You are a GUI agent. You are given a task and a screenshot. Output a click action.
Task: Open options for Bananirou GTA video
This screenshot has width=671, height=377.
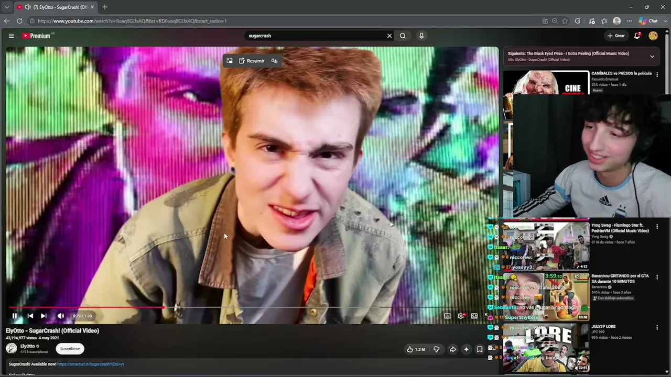[x=657, y=277]
